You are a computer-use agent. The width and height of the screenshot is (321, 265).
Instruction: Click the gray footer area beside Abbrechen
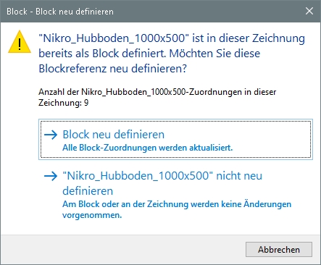121,249
